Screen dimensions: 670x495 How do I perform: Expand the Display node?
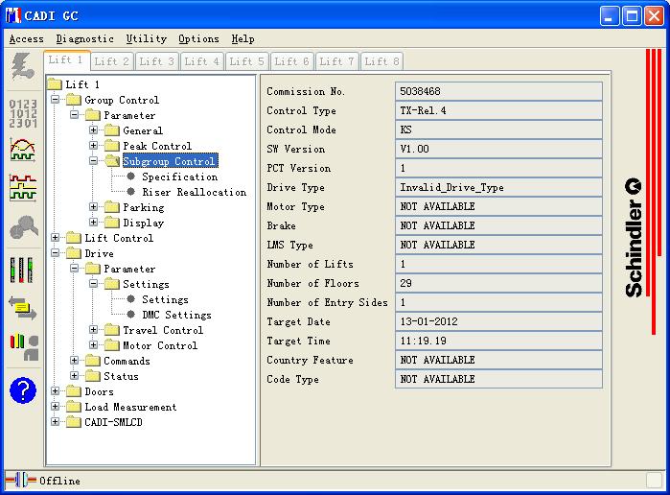point(93,222)
